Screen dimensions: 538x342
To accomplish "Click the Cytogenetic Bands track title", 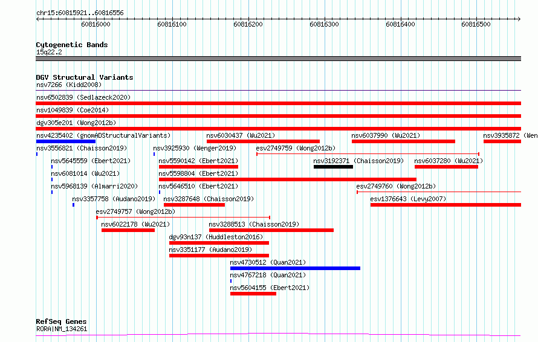I will 72,45.
